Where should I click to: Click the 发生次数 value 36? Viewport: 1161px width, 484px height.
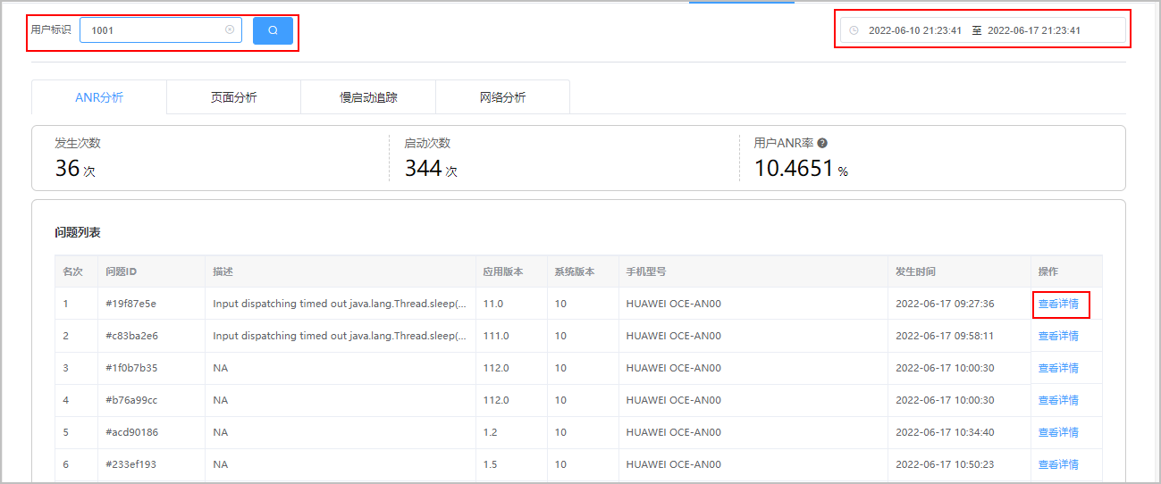67,168
